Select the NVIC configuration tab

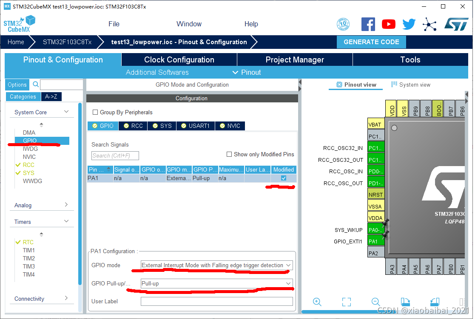230,126
